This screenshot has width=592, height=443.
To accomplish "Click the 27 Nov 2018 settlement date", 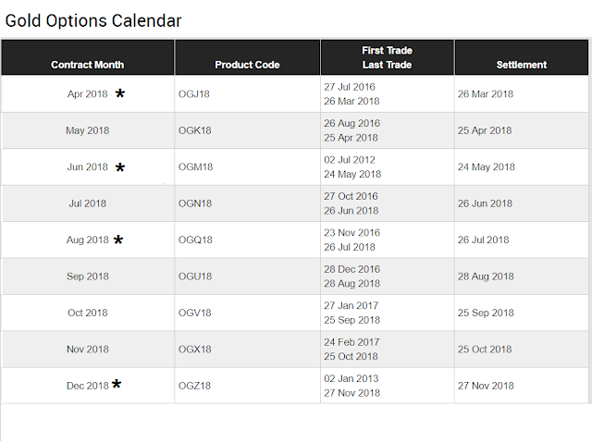I will coord(486,386).
